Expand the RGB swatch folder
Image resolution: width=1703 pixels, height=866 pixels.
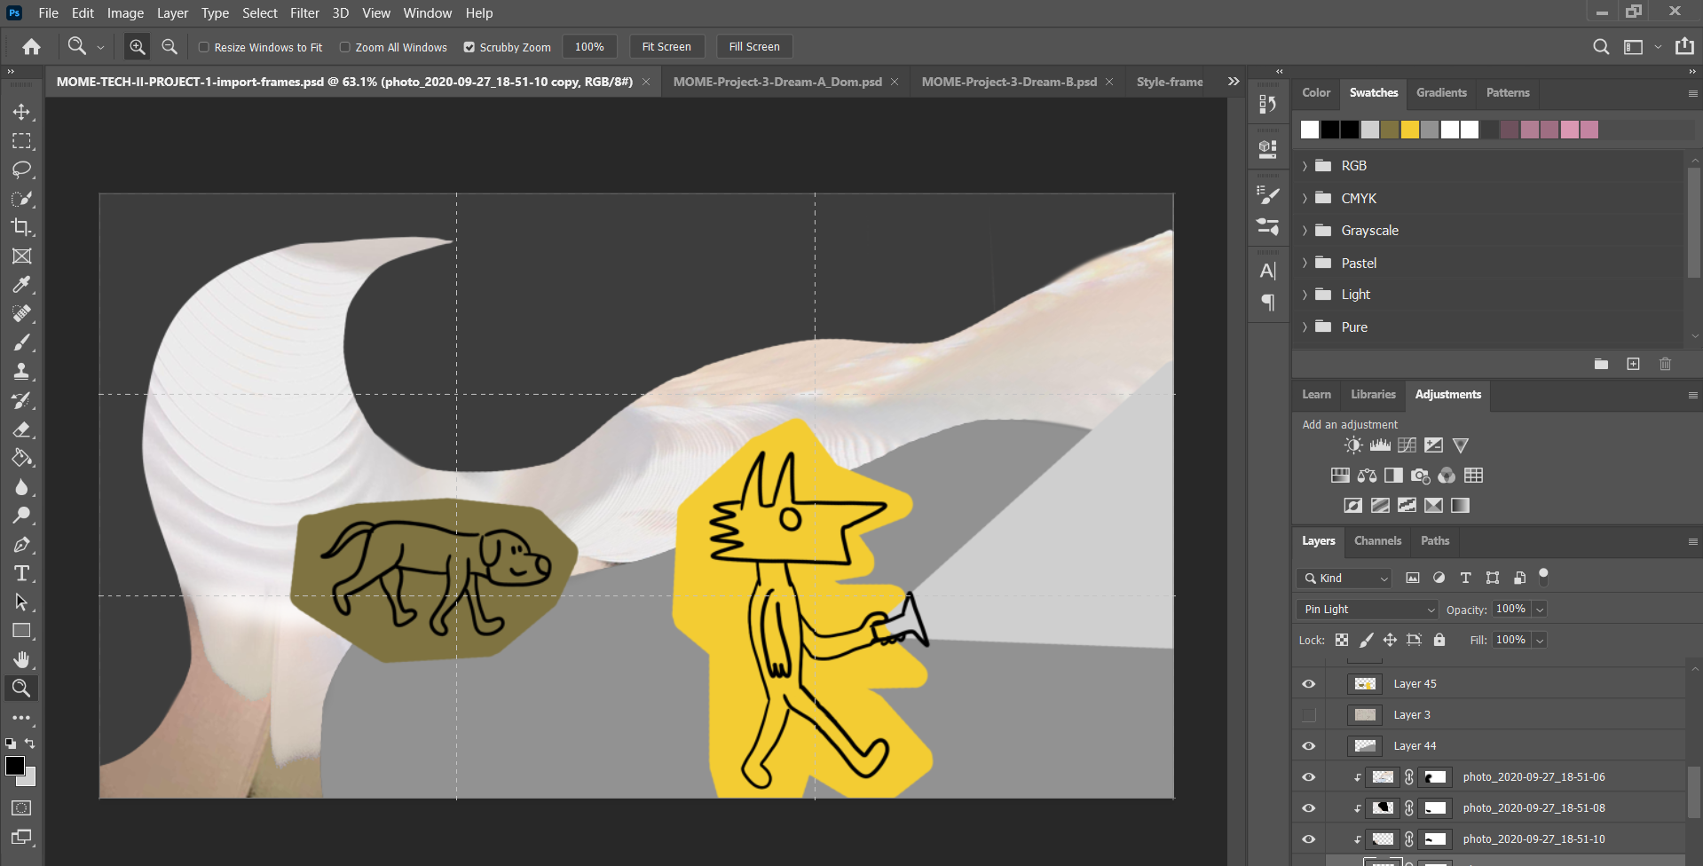[1305, 166]
